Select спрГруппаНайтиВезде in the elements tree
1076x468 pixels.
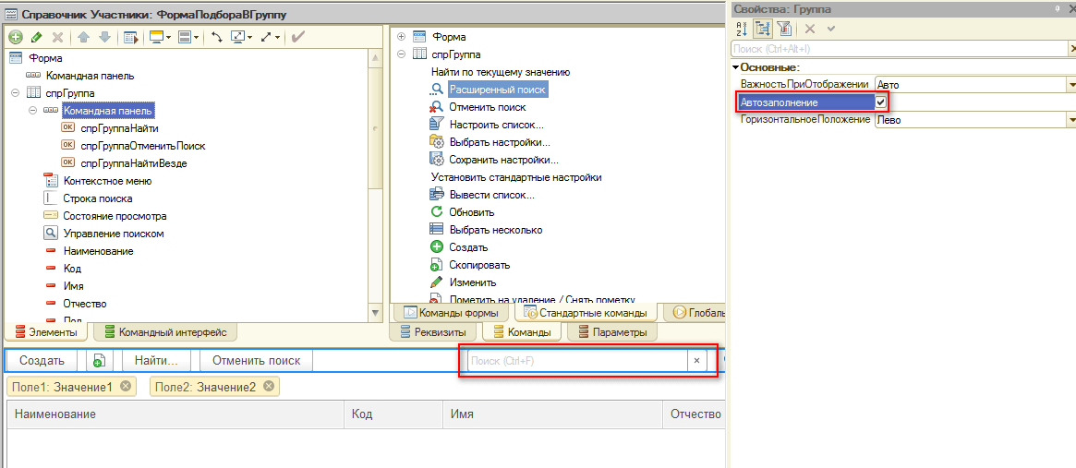point(133,163)
